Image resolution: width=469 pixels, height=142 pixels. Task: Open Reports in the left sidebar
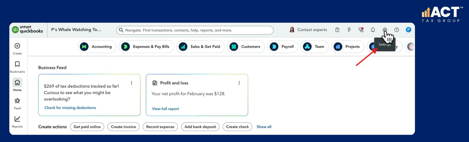(17, 122)
